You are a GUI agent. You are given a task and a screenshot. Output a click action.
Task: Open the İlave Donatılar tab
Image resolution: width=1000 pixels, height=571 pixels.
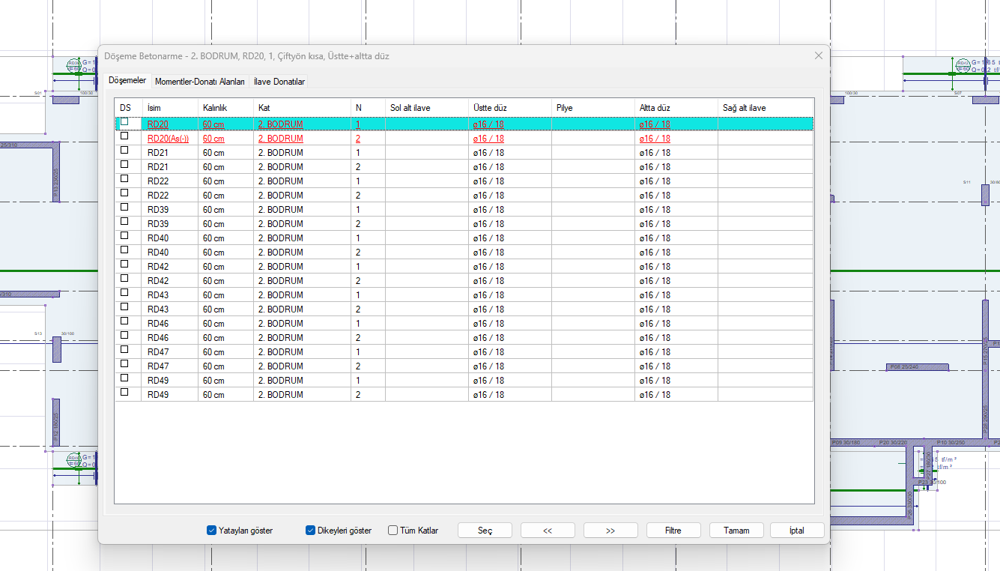pyautogui.click(x=279, y=82)
